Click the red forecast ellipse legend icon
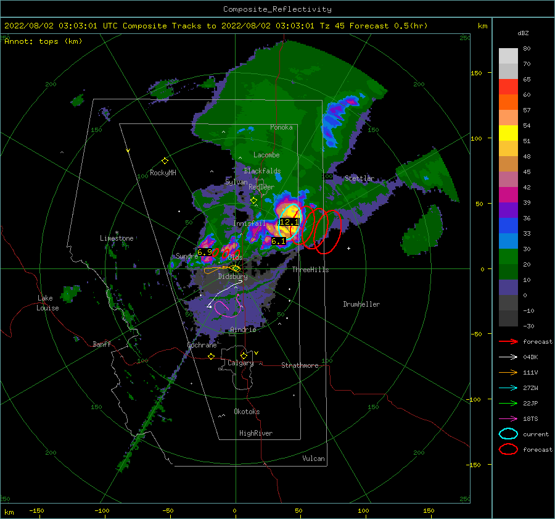 [508, 449]
